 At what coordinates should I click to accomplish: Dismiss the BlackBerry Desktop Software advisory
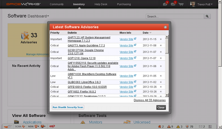click(x=161, y=76)
